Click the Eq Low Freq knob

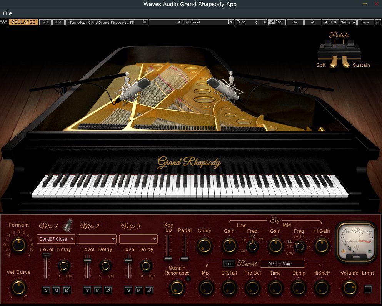pyautogui.click(x=252, y=246)
